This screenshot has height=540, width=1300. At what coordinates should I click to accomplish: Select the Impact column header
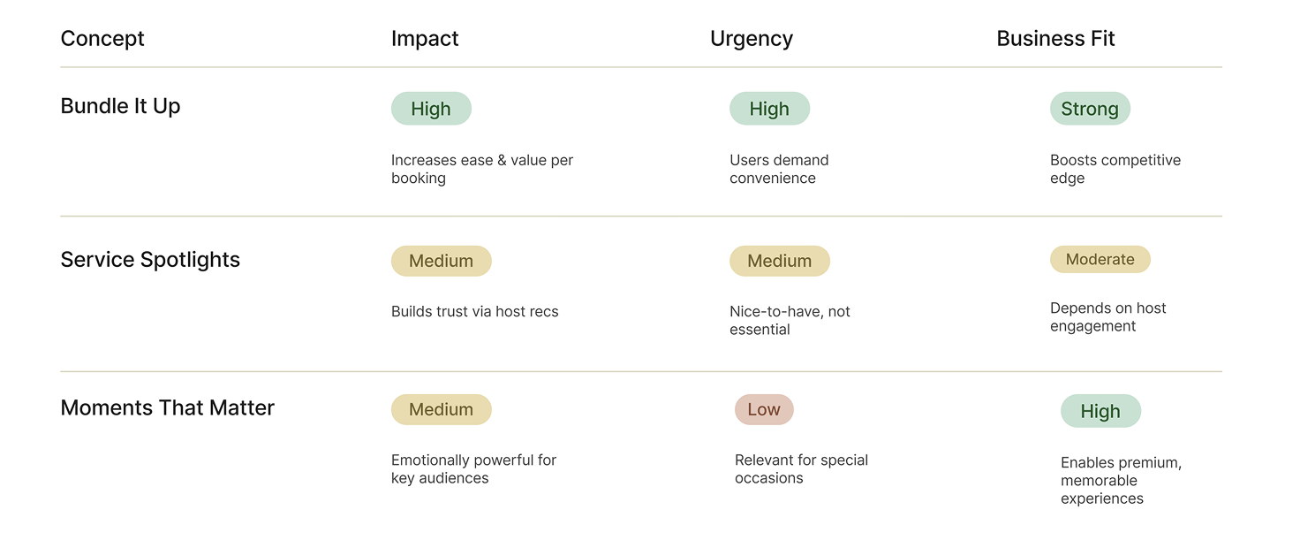pyautogui.click(x=425, y=39)
